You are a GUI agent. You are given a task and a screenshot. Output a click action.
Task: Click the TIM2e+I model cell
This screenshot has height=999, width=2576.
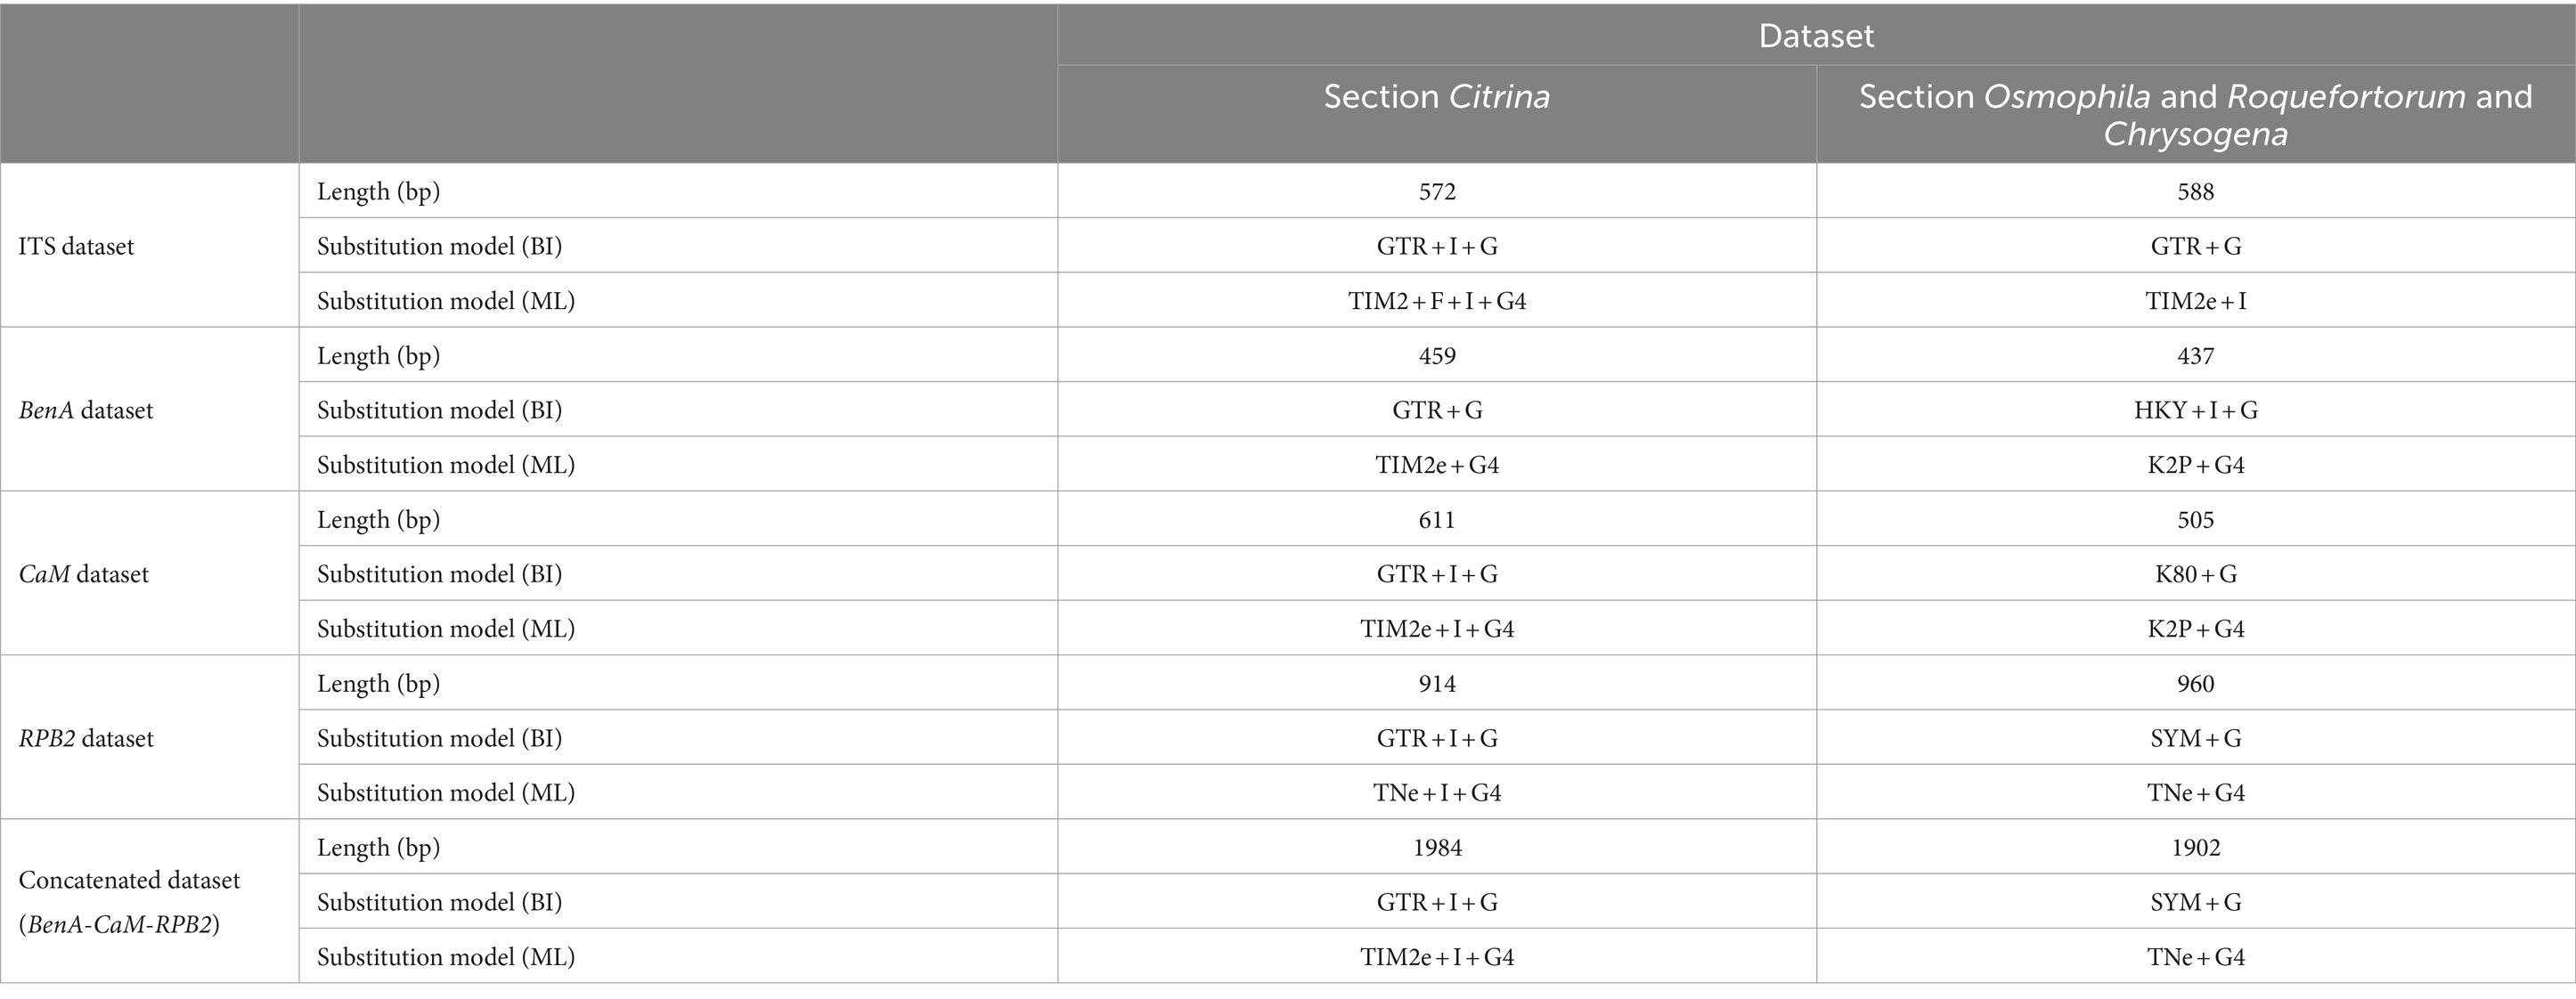[x=2195, y=301]
